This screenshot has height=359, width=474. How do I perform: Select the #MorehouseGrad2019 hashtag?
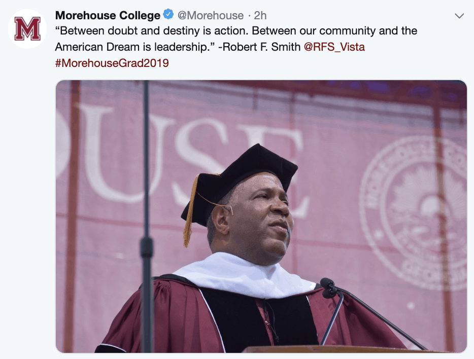tap(112, 63)
